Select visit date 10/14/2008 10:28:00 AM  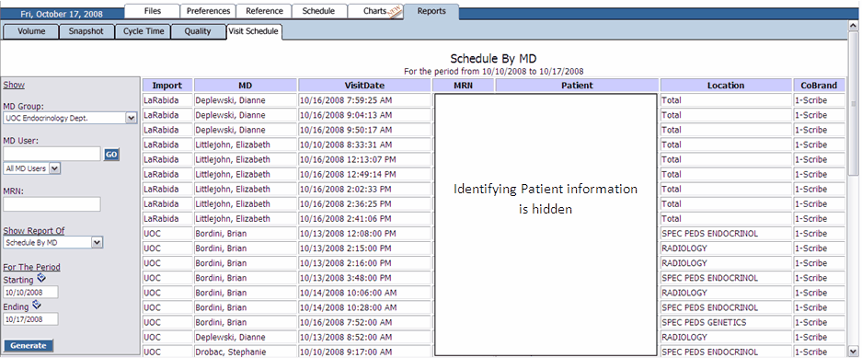click(364, 308)
